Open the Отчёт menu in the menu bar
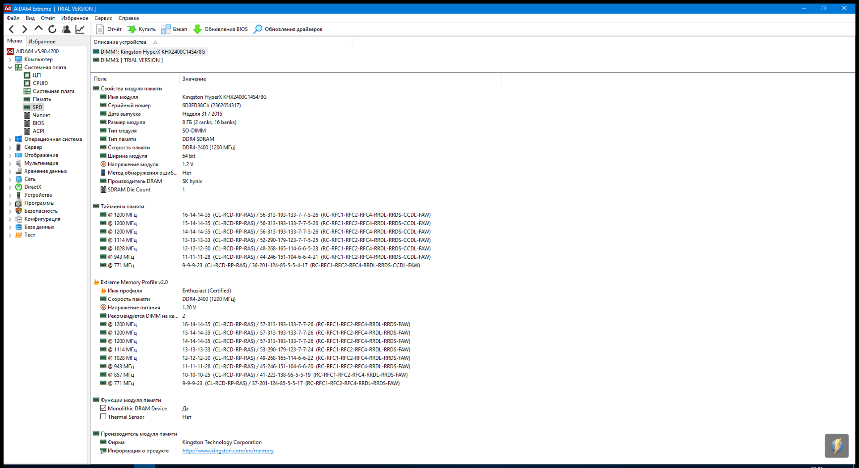 pyautogui.click(x=48, y=18)
